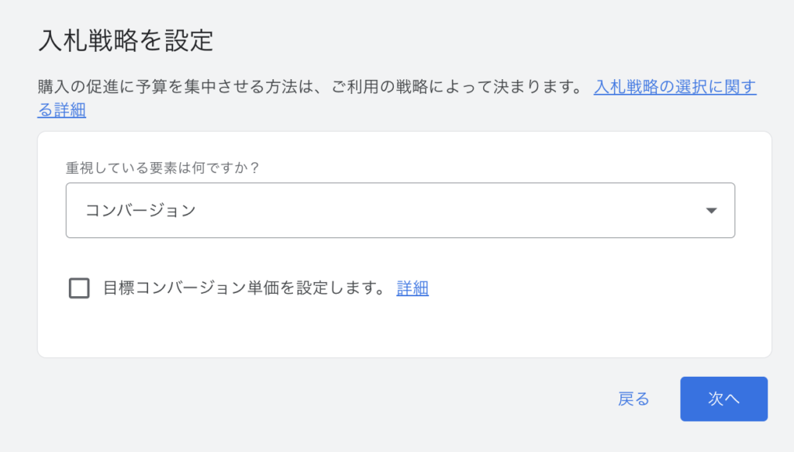This screenshot has width=794, height=452.
Task: Click the 購入の促進に予算を集中 description text
Action: pos(155,87)
